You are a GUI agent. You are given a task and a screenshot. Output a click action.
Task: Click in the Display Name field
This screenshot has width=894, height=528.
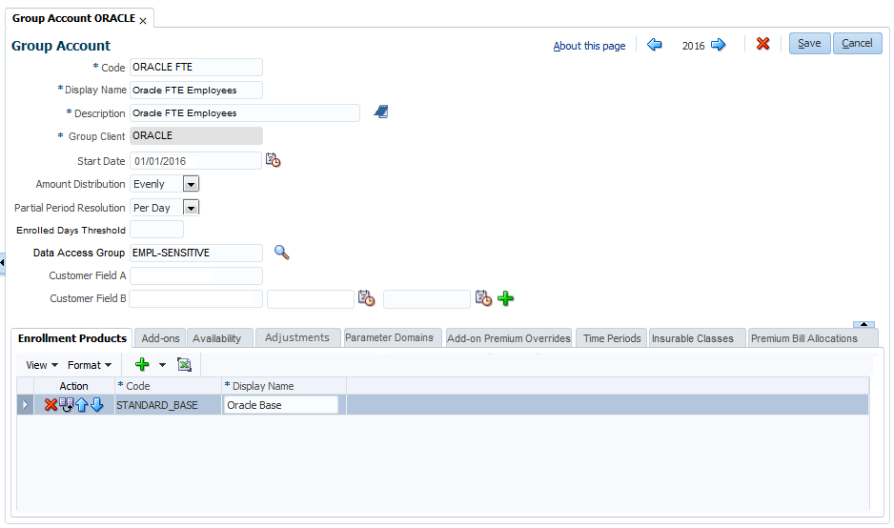(196, 91)
